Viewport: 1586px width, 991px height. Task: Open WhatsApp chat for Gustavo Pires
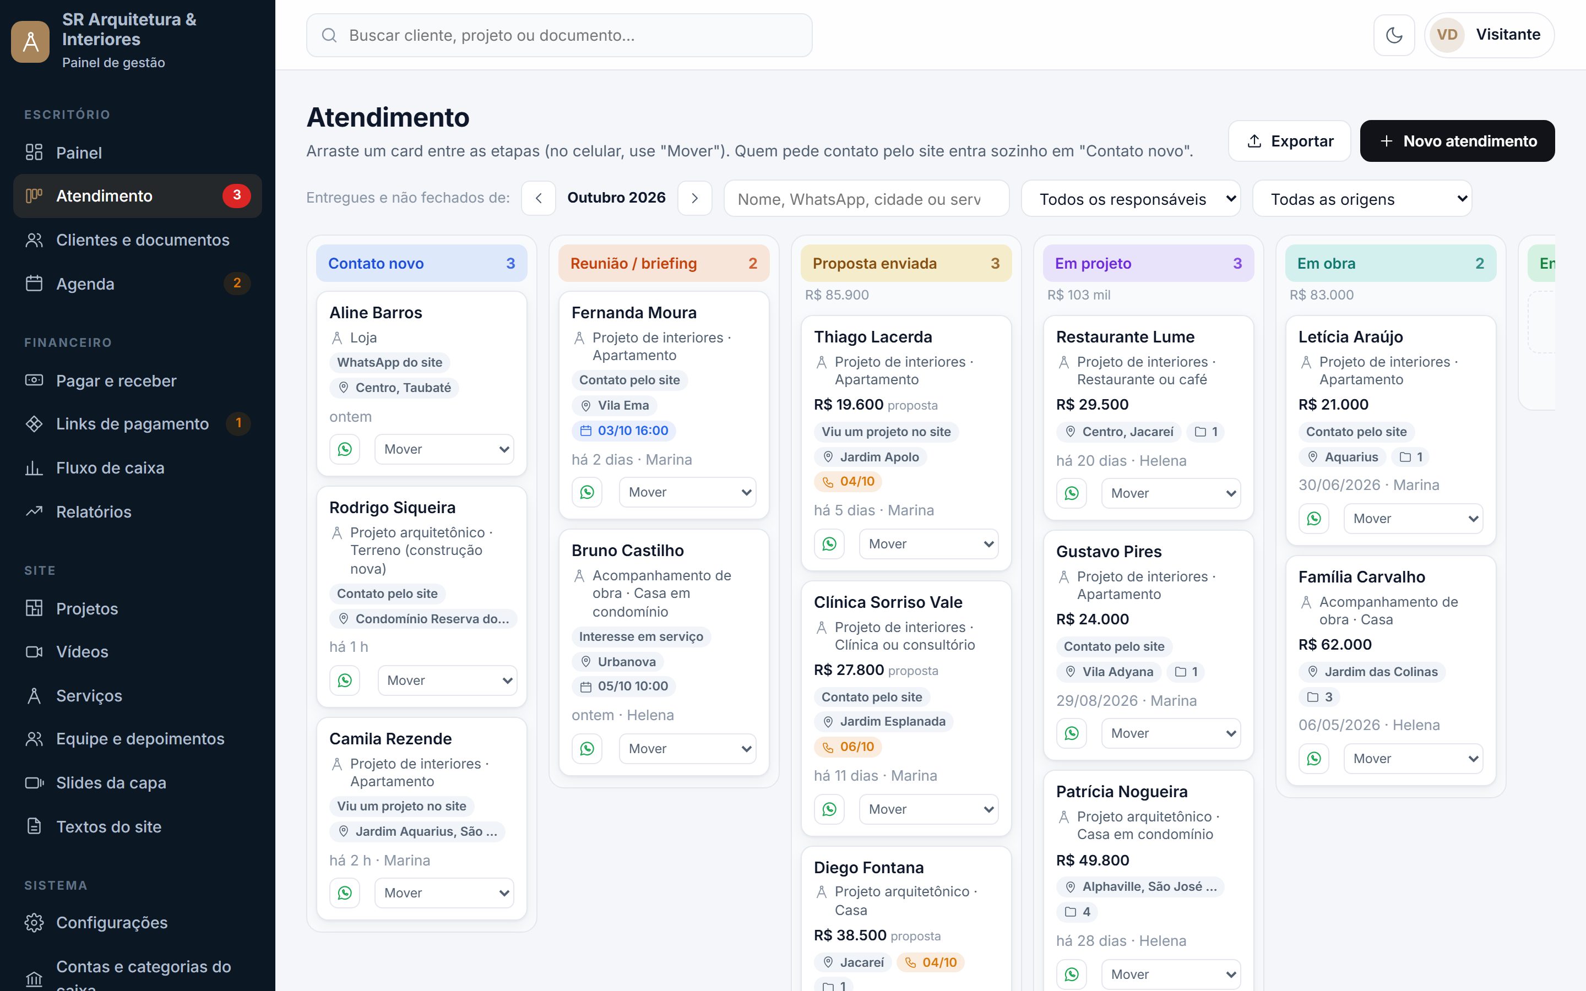[1072, 733]
